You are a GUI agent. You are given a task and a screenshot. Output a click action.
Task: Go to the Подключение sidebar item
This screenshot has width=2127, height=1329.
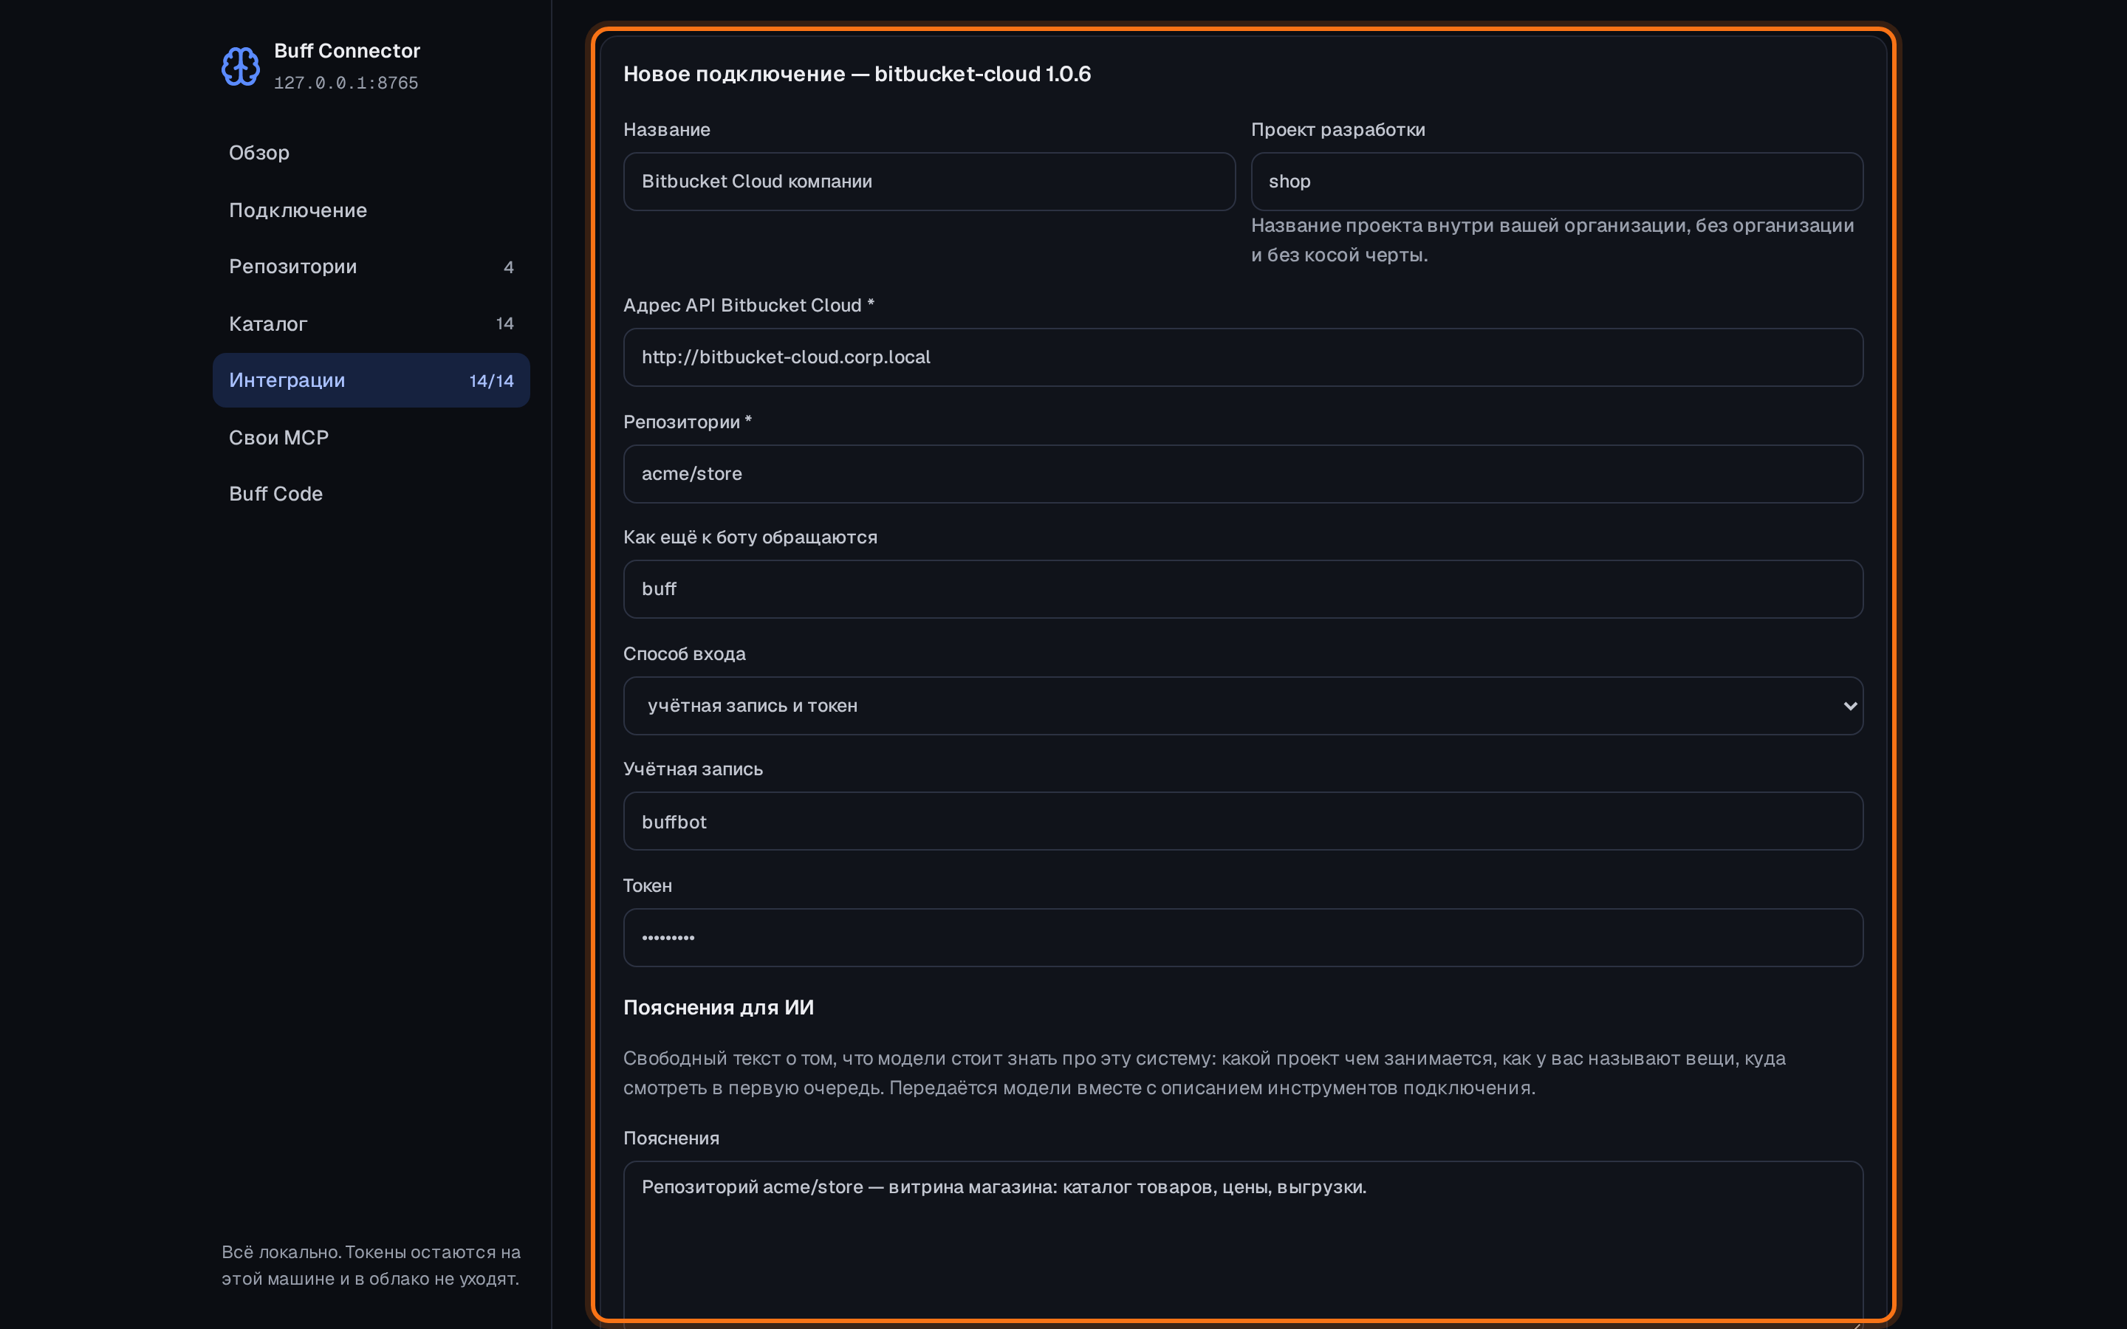(x=371, y=210)
